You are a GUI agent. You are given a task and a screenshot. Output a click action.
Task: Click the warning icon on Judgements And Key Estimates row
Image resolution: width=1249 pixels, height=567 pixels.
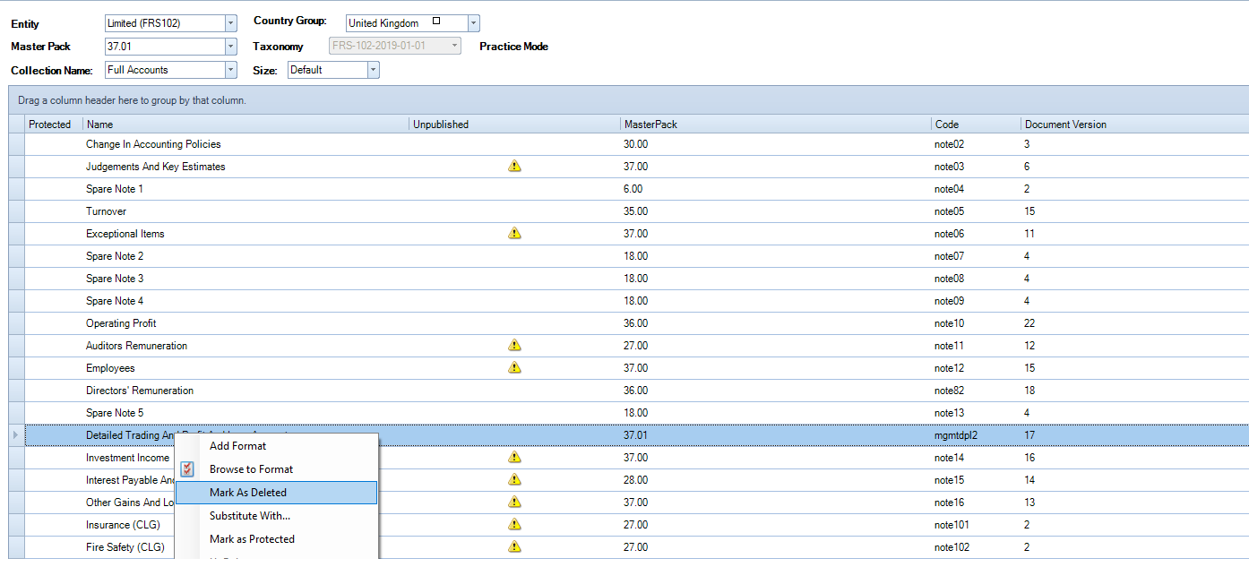click(514, 166)
